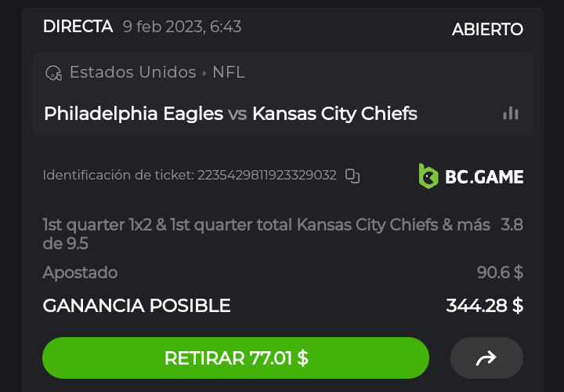Click the Philadelphia Eagles team name
The image size is (564, 392).
pyautogui.click(x=133, y=114)
